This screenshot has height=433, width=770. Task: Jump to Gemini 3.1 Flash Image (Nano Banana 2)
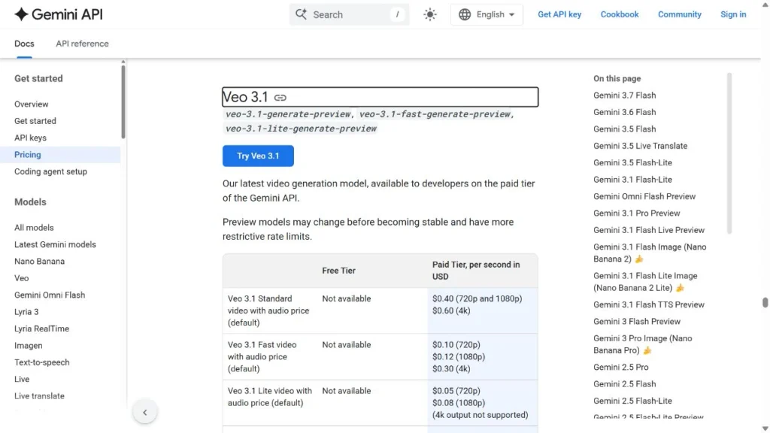tap(650, 253)
